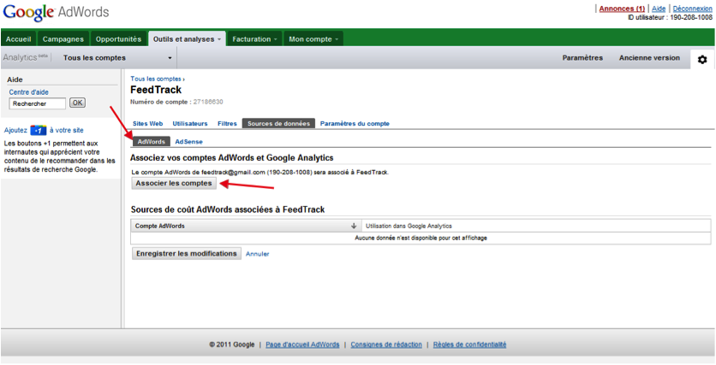The width and height of the screenshot is (716, 365).
Task: Click the Google +1 button icon
Action: [x=39, y=131]
